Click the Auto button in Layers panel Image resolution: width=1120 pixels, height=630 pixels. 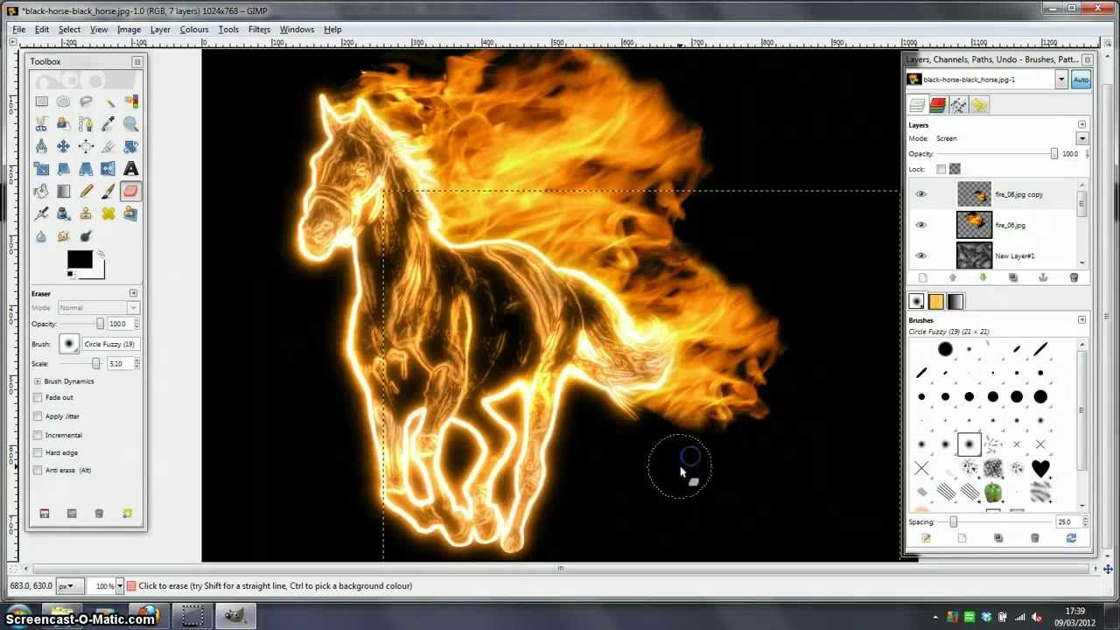tap(1081, 80)
